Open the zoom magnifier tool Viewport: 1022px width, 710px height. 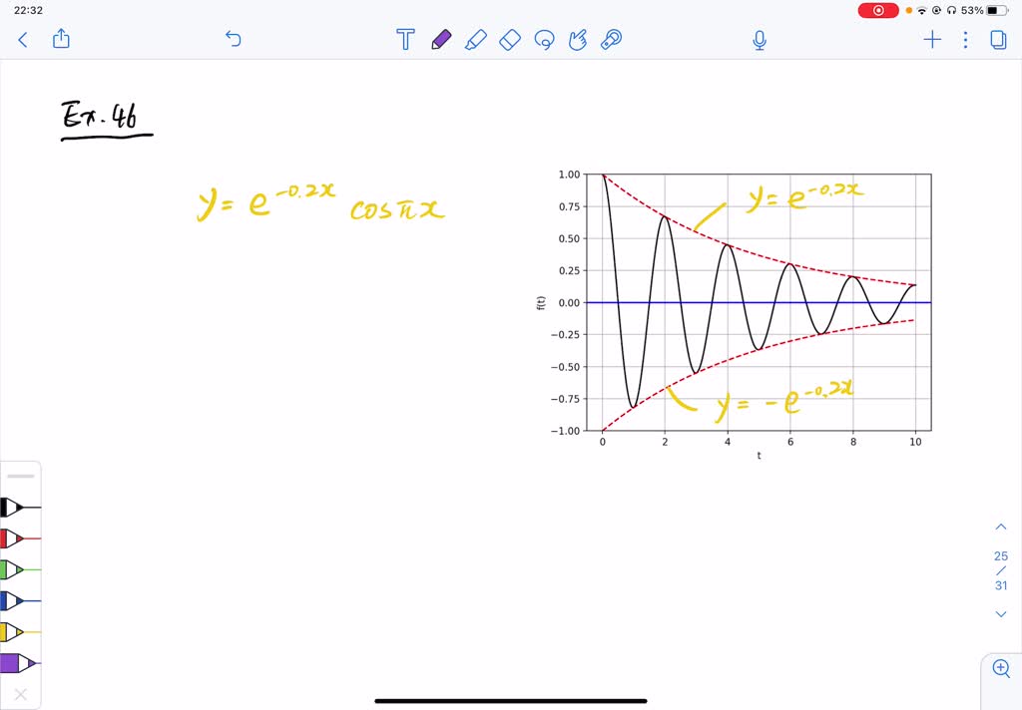tap(1001, 668)
